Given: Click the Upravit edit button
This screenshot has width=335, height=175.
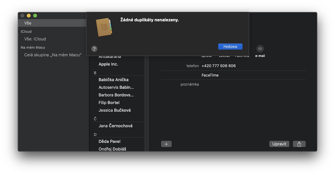Looking at the screenshot, I should pos(279,144).
